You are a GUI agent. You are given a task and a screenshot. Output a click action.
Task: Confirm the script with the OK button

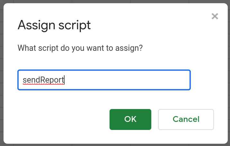(x=130, y=119)
